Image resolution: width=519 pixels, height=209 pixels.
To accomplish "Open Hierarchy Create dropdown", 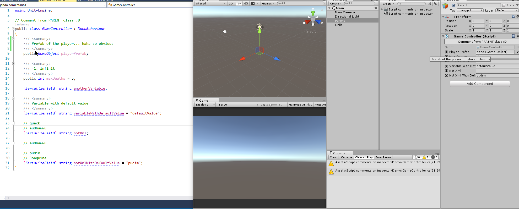I will click(336, 3).
